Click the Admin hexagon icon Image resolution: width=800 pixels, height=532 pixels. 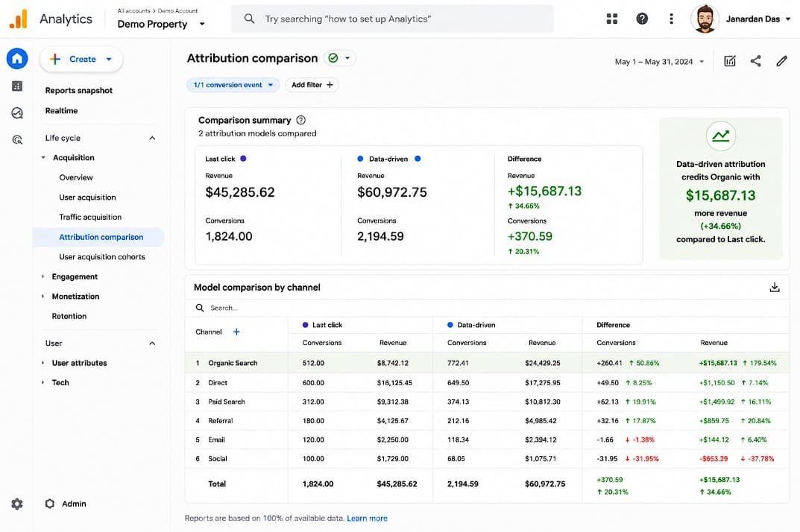49,504
